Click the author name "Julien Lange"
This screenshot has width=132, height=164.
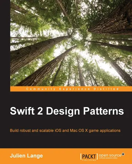click(26, 156)
